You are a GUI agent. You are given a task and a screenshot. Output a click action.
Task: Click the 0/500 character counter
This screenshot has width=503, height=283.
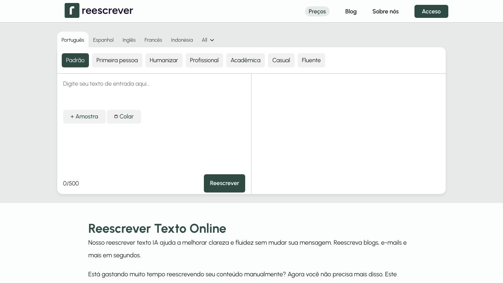pyautogui.click(x=71, y=184)
